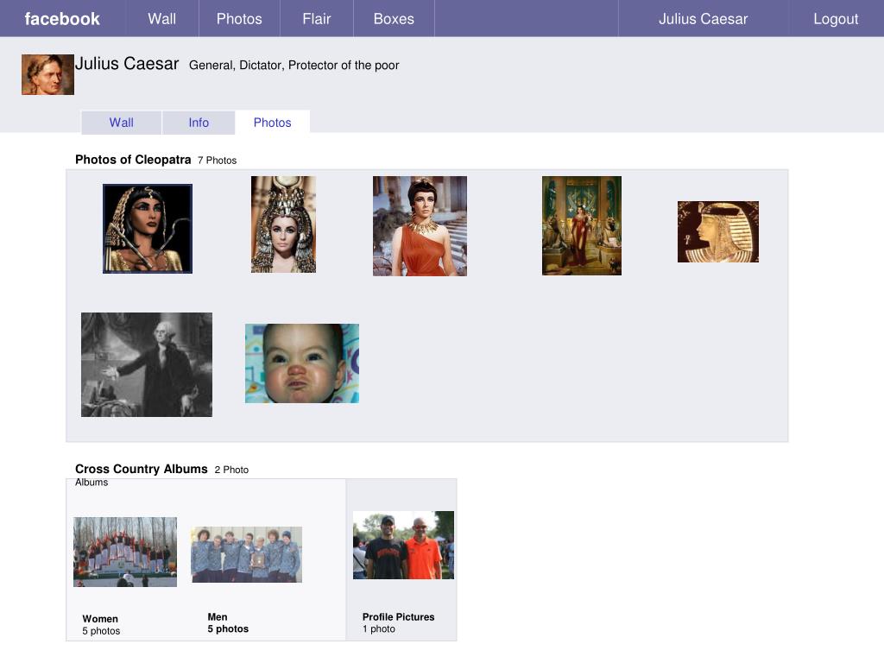Click the facebook logo in header
This screenshot has height=663, width=884.
(x=62, y=19)
